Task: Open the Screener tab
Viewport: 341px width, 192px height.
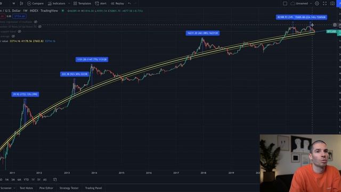Action: pos(6,188)
